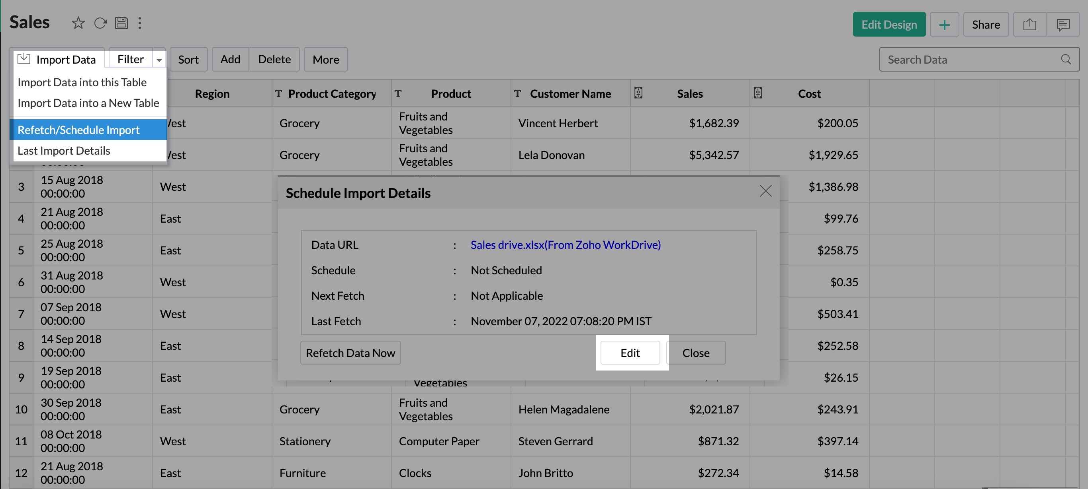Open the three-dot options menu beside the title

click(x=140, y=23)
